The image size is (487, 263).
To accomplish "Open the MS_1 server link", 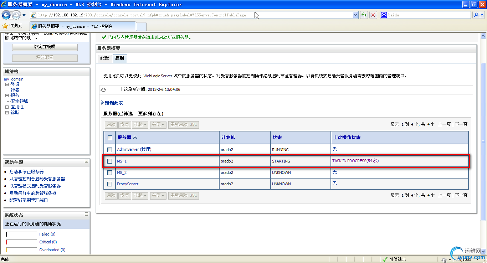I will click(122, 161).
